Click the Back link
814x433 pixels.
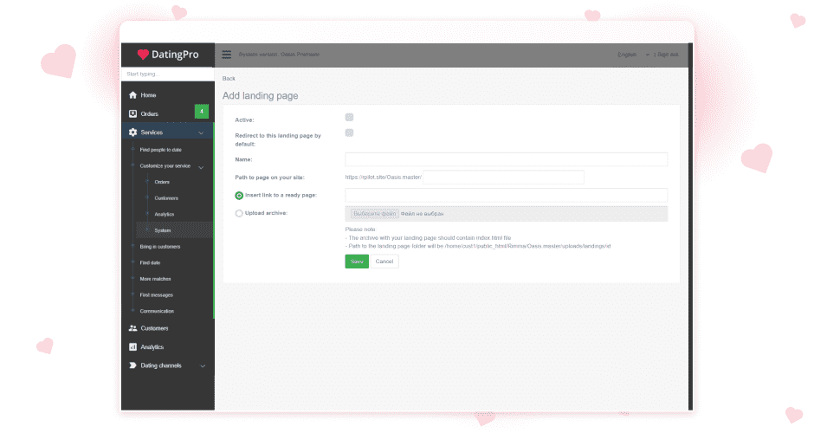click(x=229, y=79)
